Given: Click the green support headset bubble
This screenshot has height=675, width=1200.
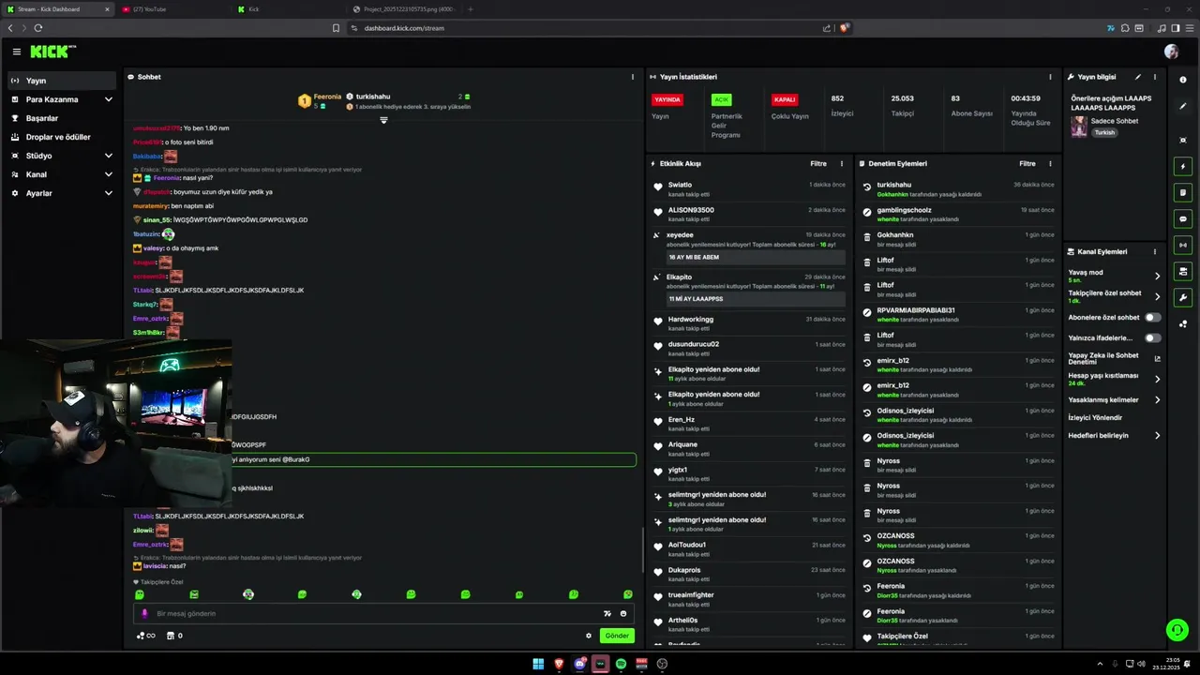Looking at the screenshot, I should pos(1177,630).
